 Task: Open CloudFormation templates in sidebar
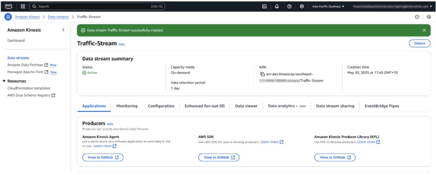(29, 88)
